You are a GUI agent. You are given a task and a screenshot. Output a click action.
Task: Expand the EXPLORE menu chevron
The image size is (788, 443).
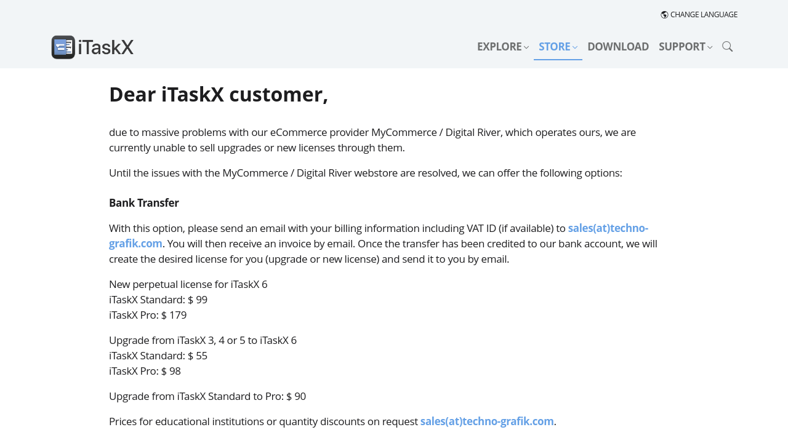click(526, 47)
